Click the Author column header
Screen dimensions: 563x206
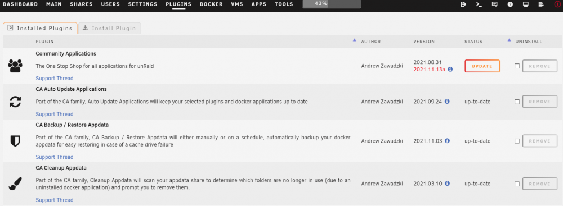(x=371, y=42)
